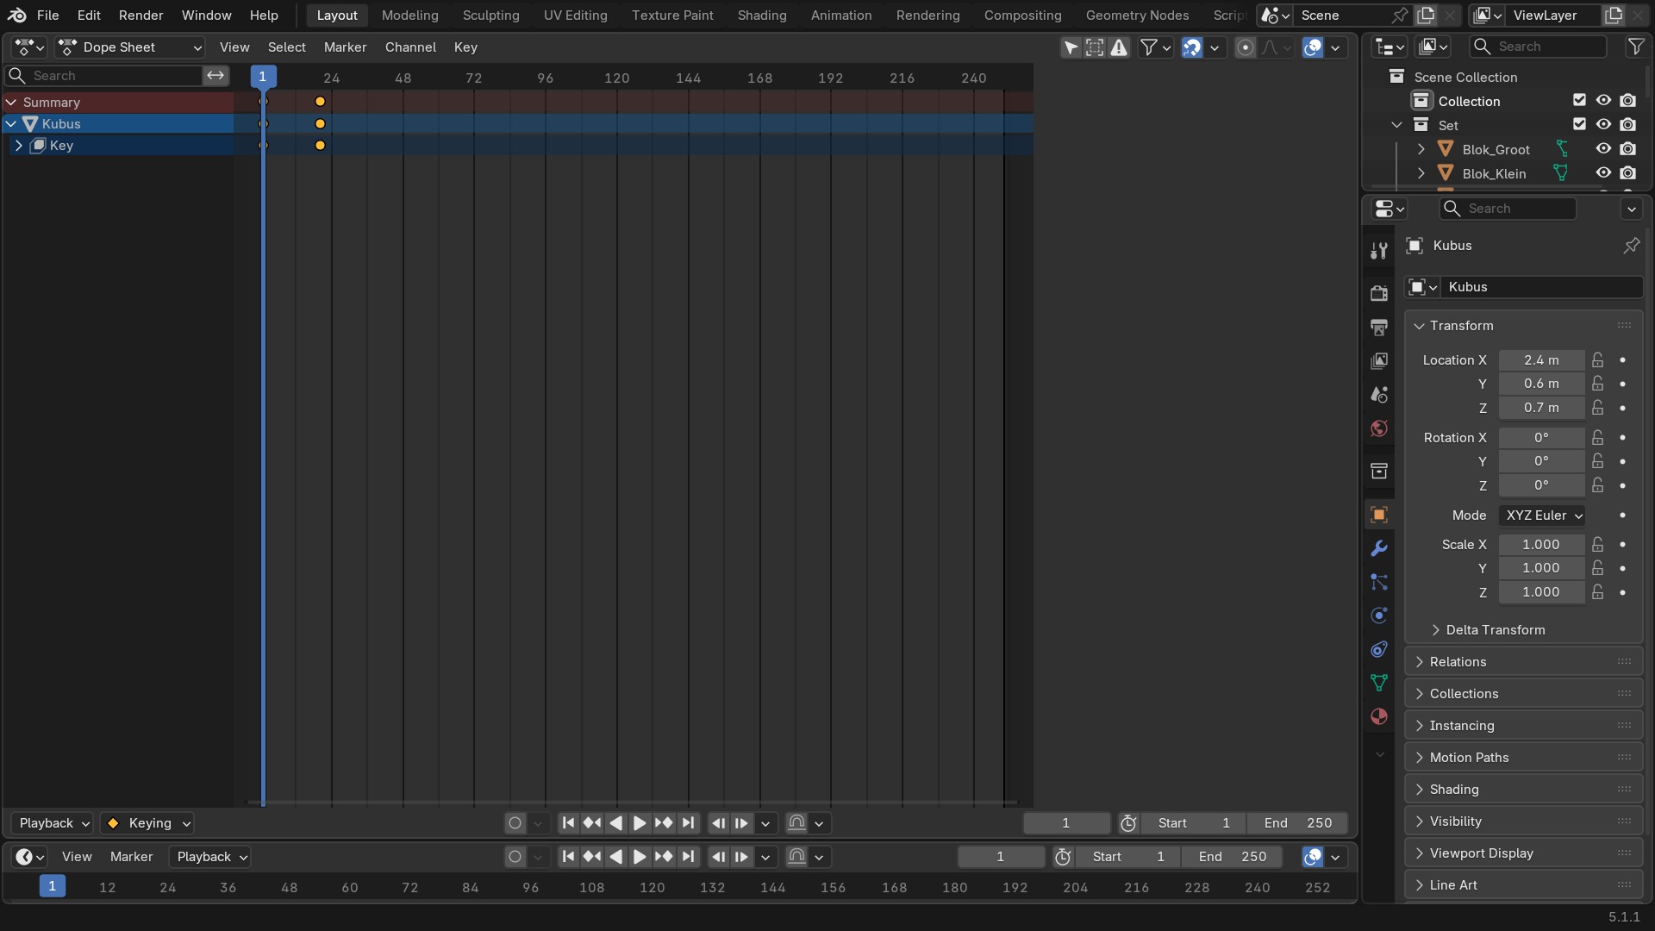Open the Object Constraints tab

1379,649
